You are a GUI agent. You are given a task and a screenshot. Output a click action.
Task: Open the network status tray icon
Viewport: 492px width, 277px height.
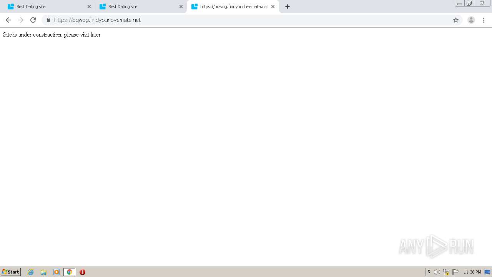coord(446,272)
